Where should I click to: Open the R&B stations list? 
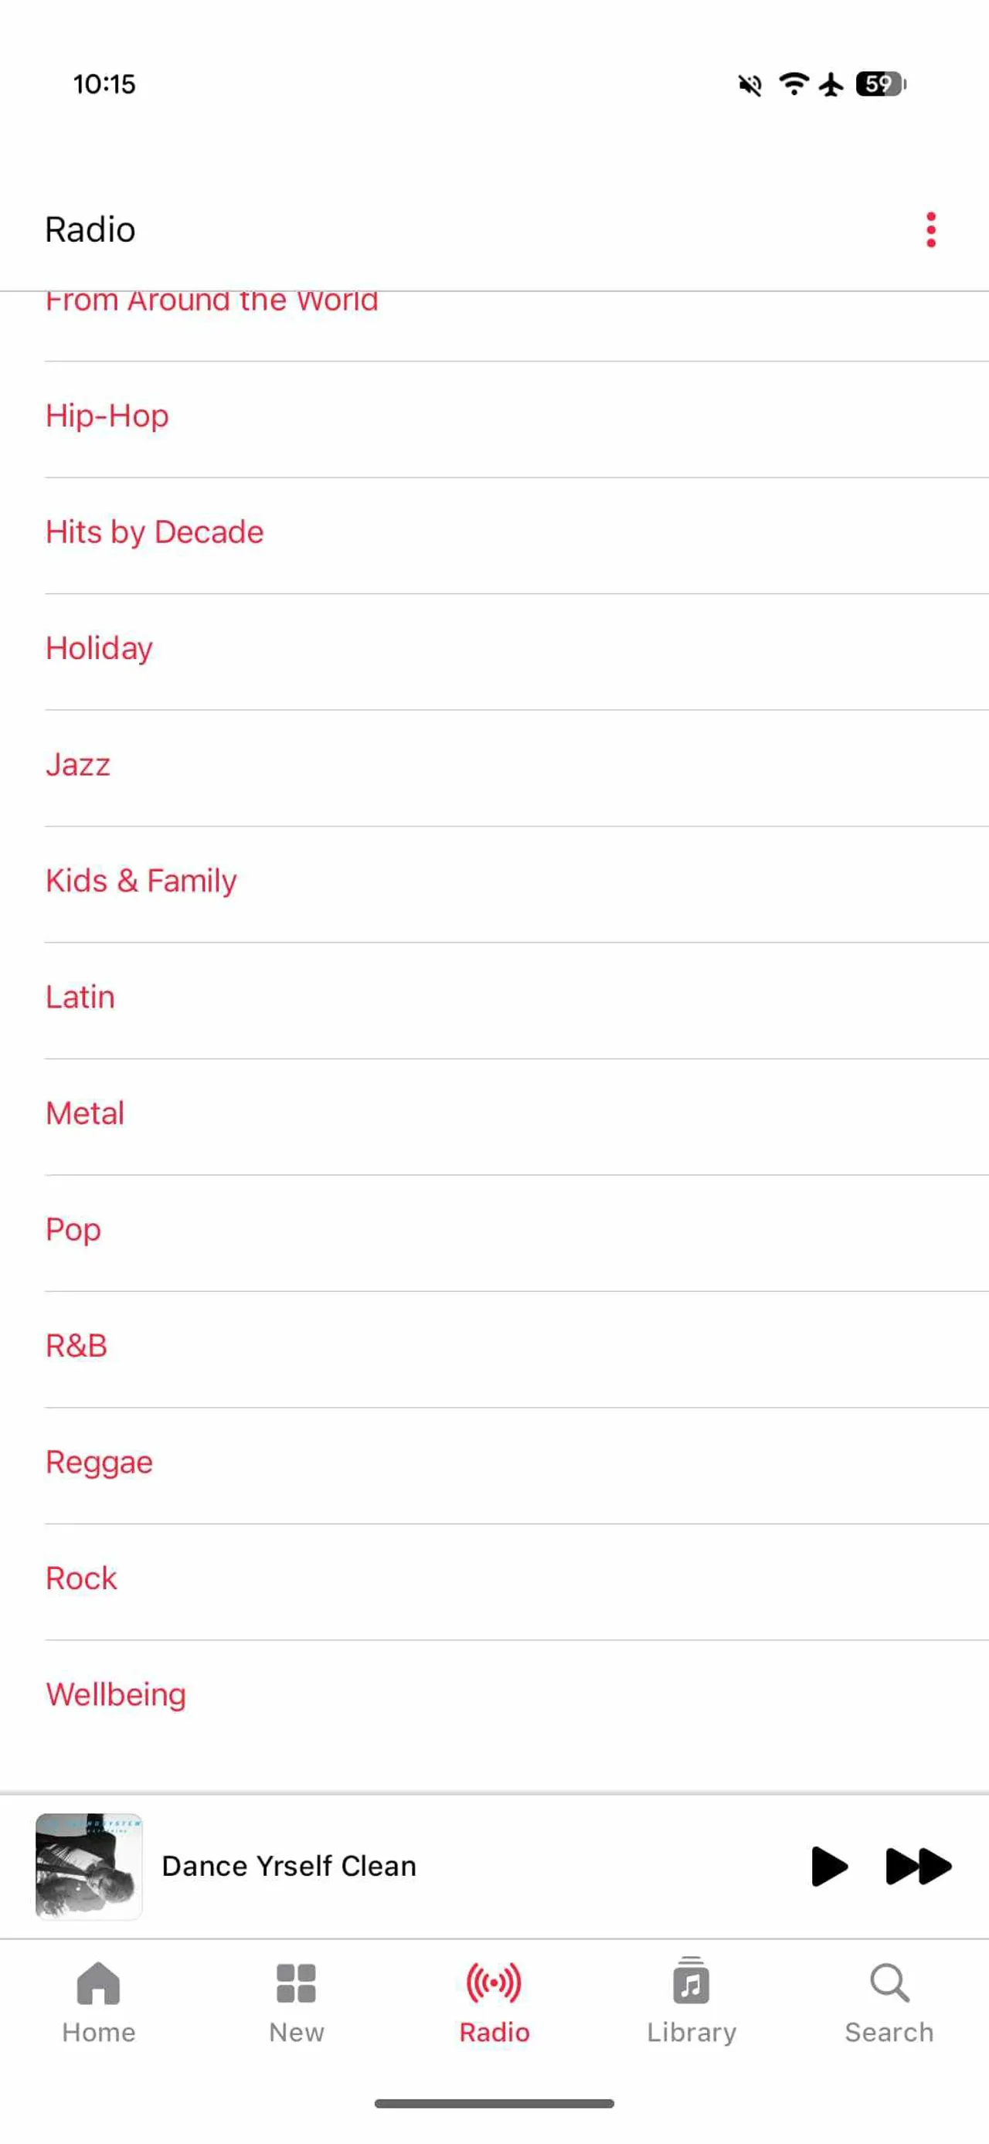pos(516,1347)
